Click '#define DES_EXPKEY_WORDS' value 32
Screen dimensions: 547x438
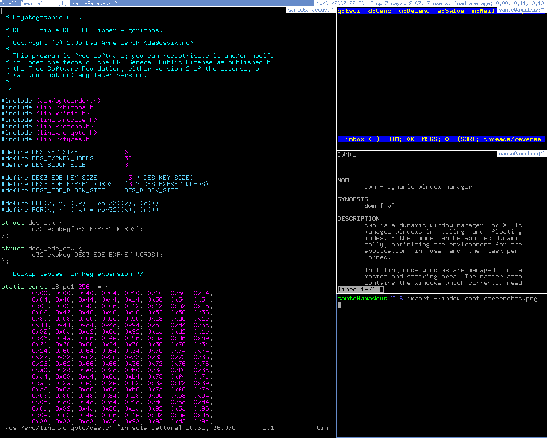[128, 158]
